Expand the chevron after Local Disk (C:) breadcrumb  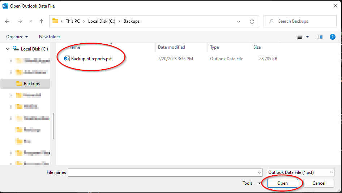click(x=119, y=21)
